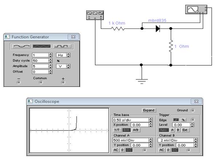Adjust Channel B Y position stepper

click(x=196, y=145)
